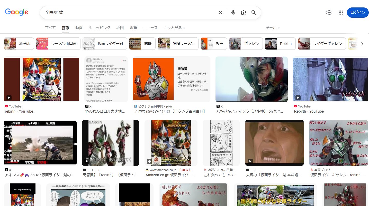The image size is (369, 206).
Task: Select 志軒 suggestion chip
Action: click(142, 44)
